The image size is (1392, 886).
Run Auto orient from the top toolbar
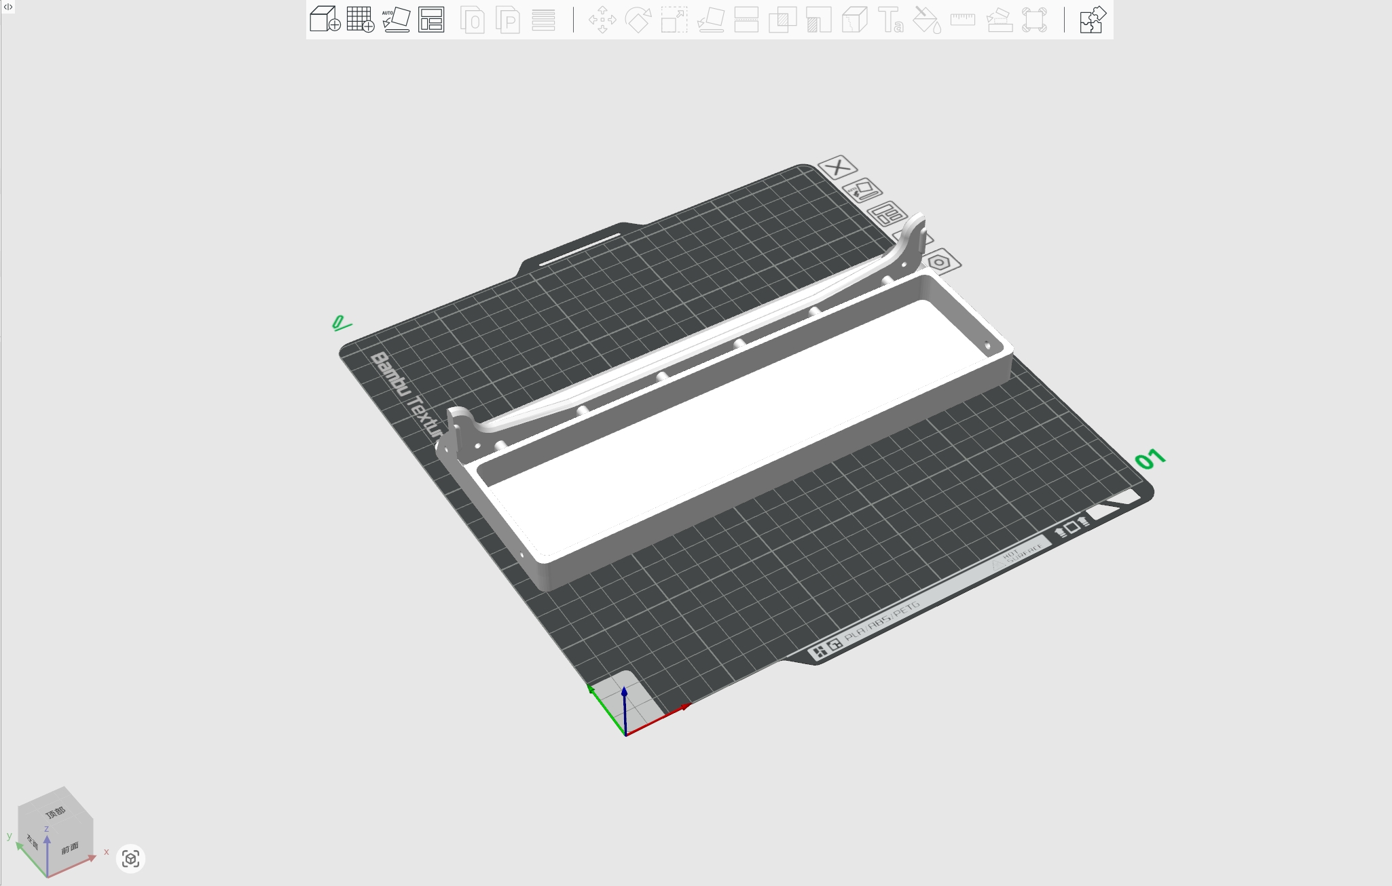(396, 19)
